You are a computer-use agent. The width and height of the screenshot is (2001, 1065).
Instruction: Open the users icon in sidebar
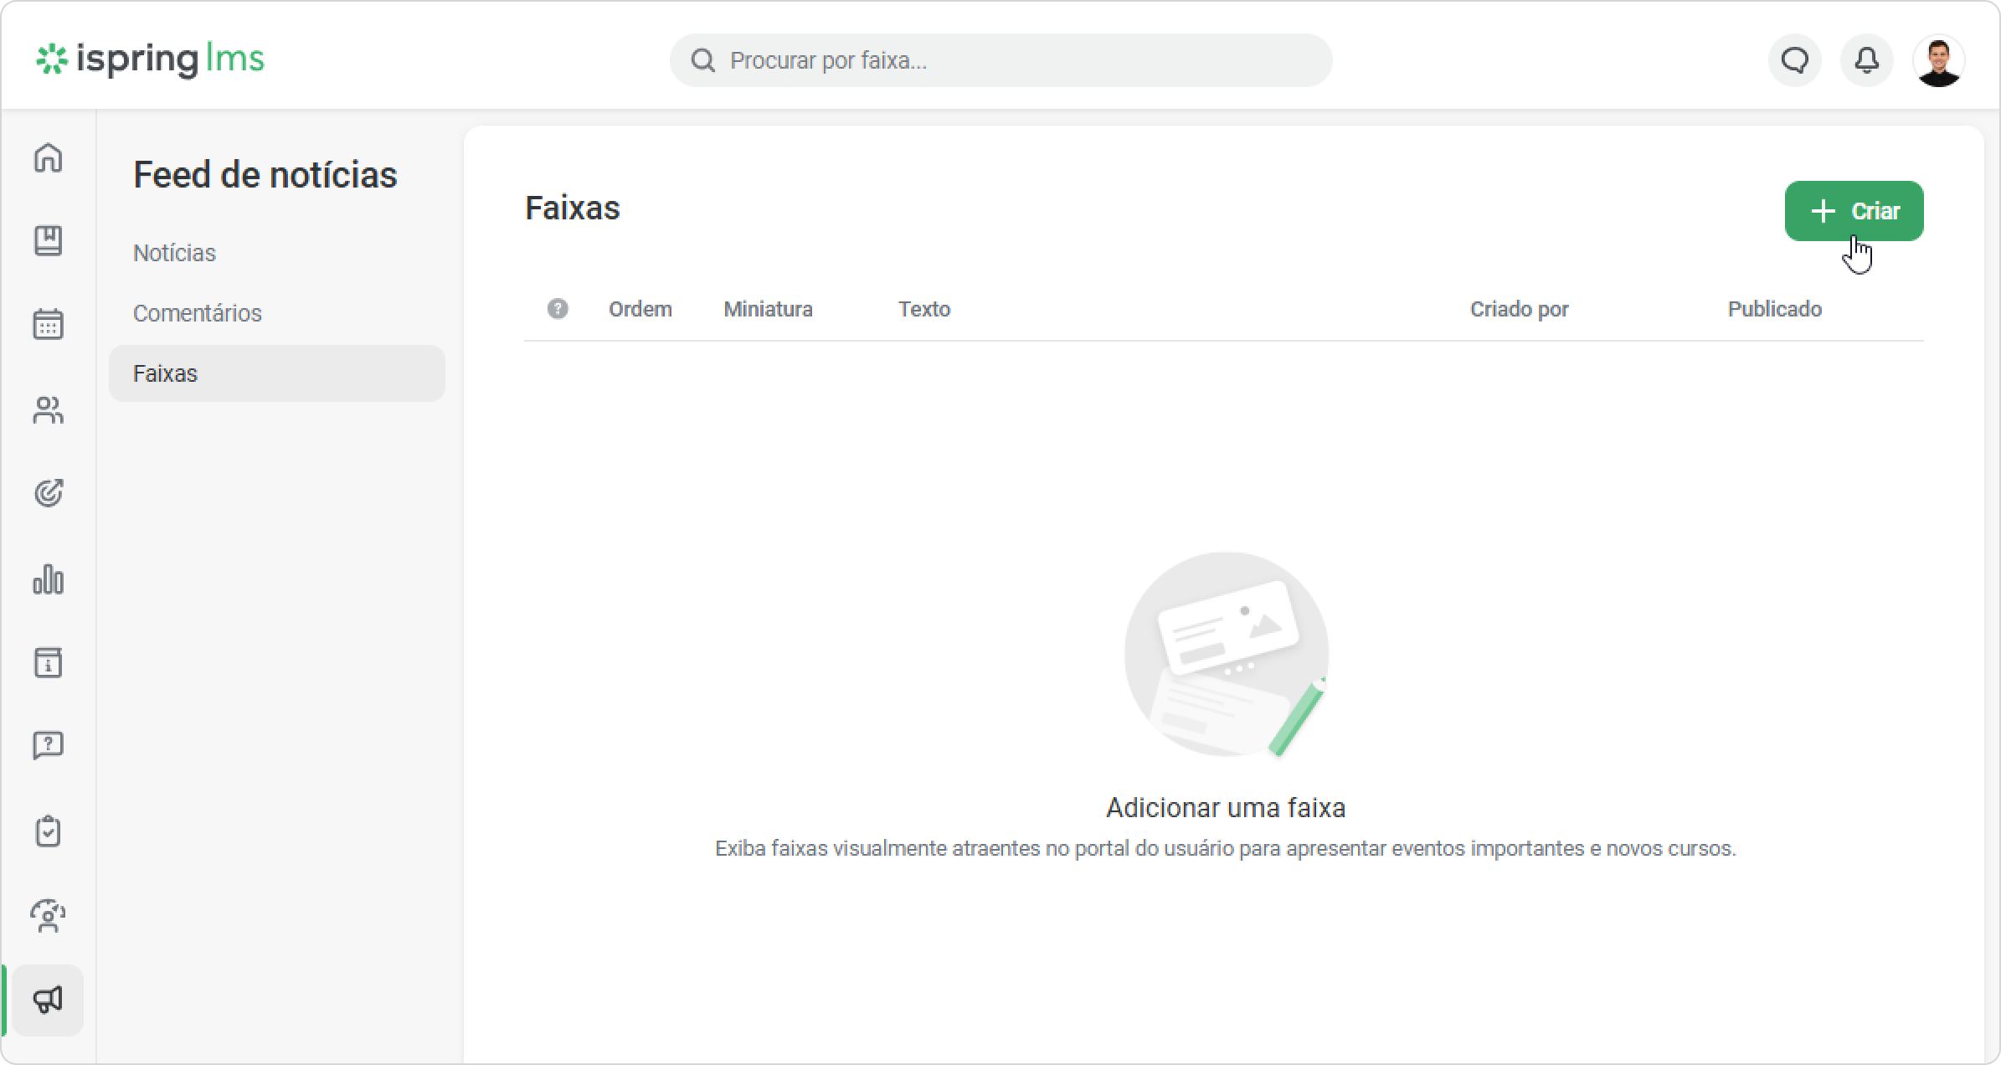tap(48, 410)
